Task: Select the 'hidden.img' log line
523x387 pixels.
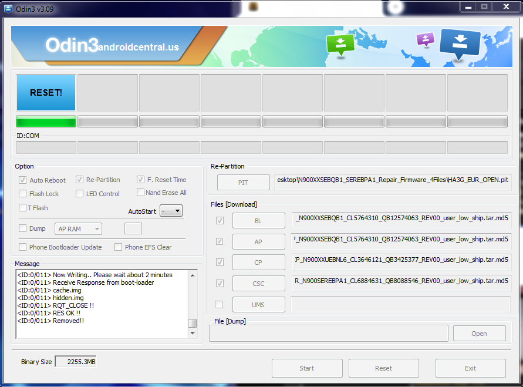Action: tap(50, 298)
